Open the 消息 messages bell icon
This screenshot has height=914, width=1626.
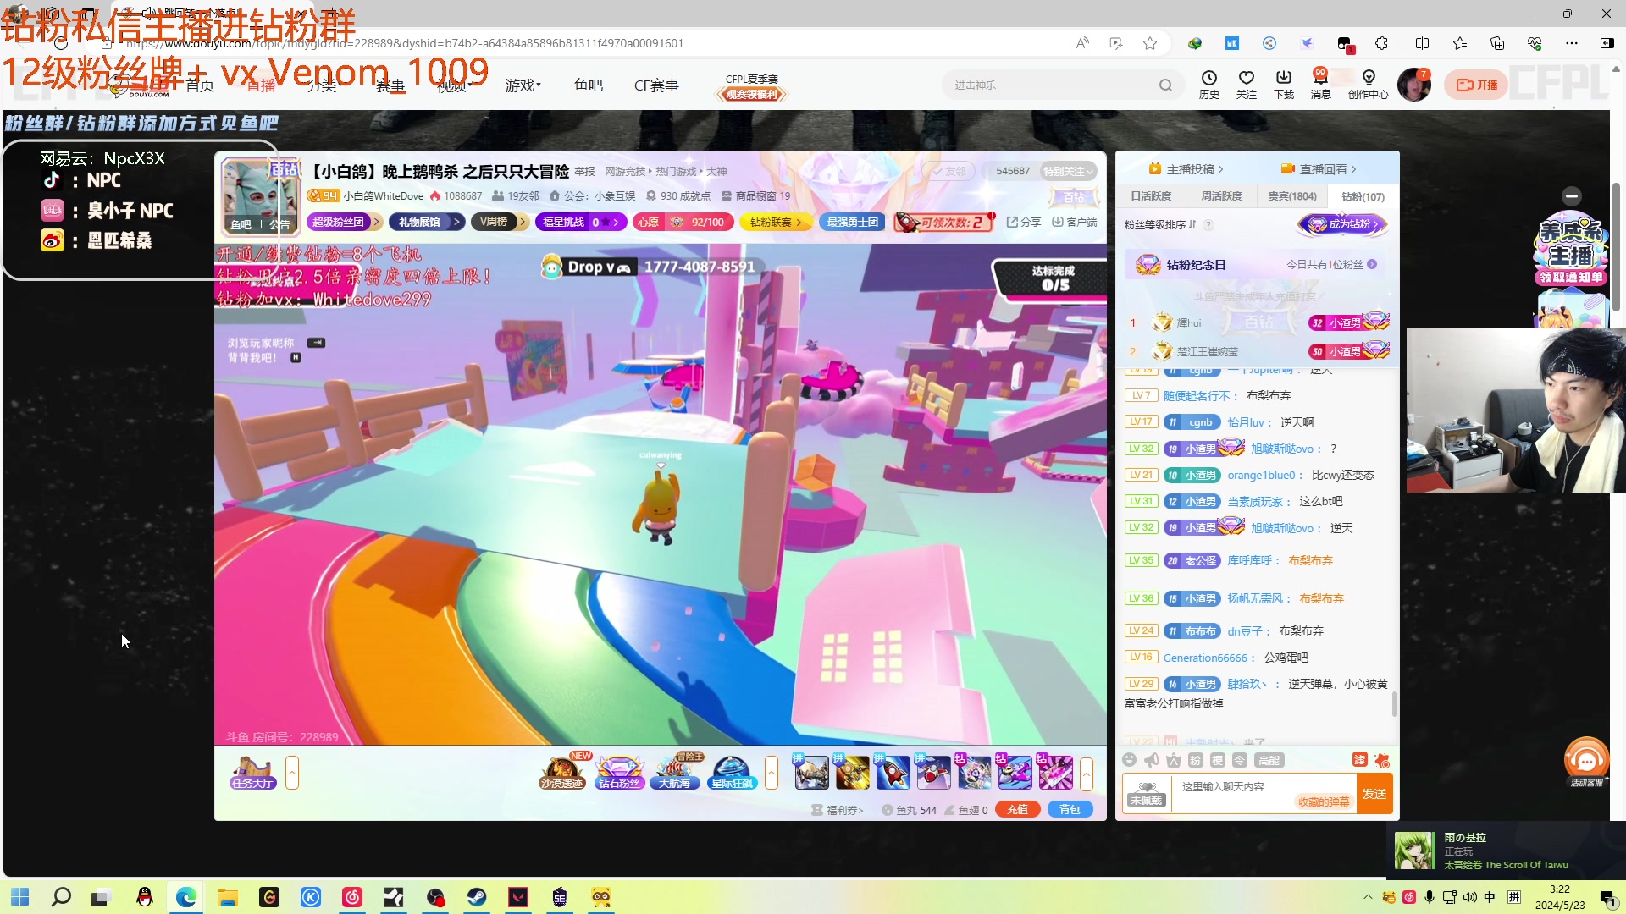coord(1320,84)
